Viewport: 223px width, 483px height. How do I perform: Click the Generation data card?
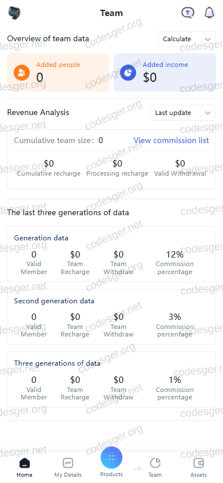[x=111, y=254]
